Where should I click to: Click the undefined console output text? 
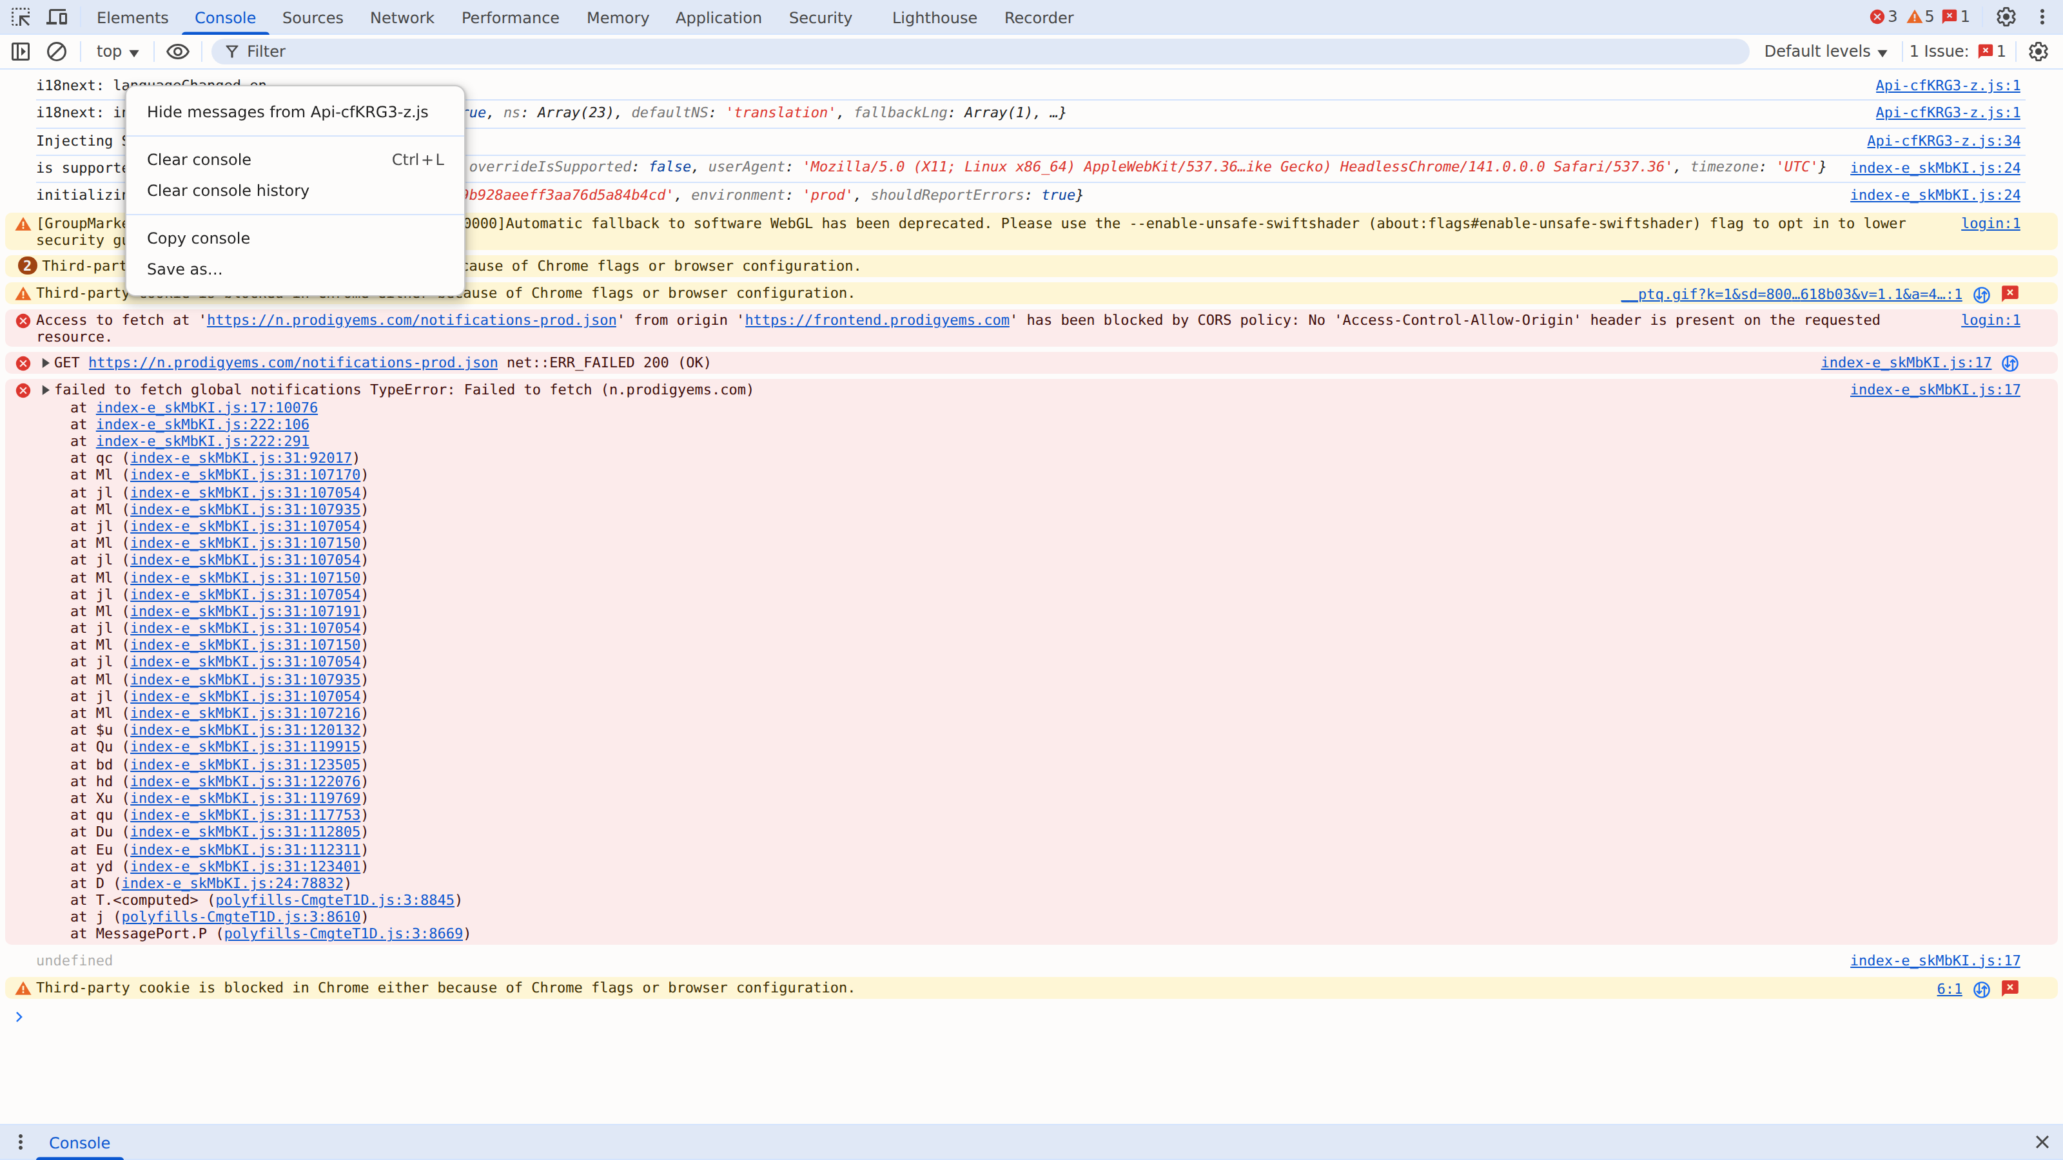click(x=75, y=961)
